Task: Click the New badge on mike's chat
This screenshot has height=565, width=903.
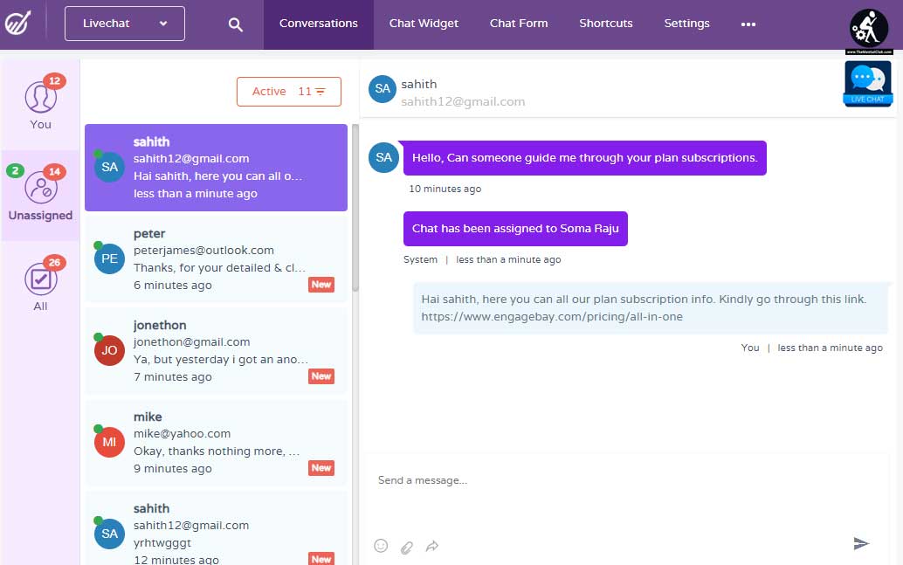Action: [321, 468]
